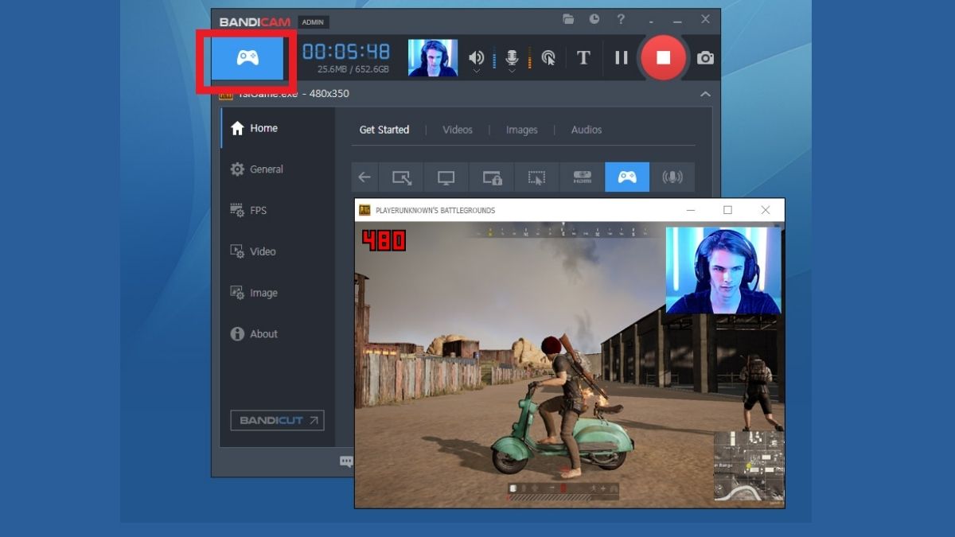
Task: Toggle the microphone icon in Bandicam toolbar
Action: [513, 57]
